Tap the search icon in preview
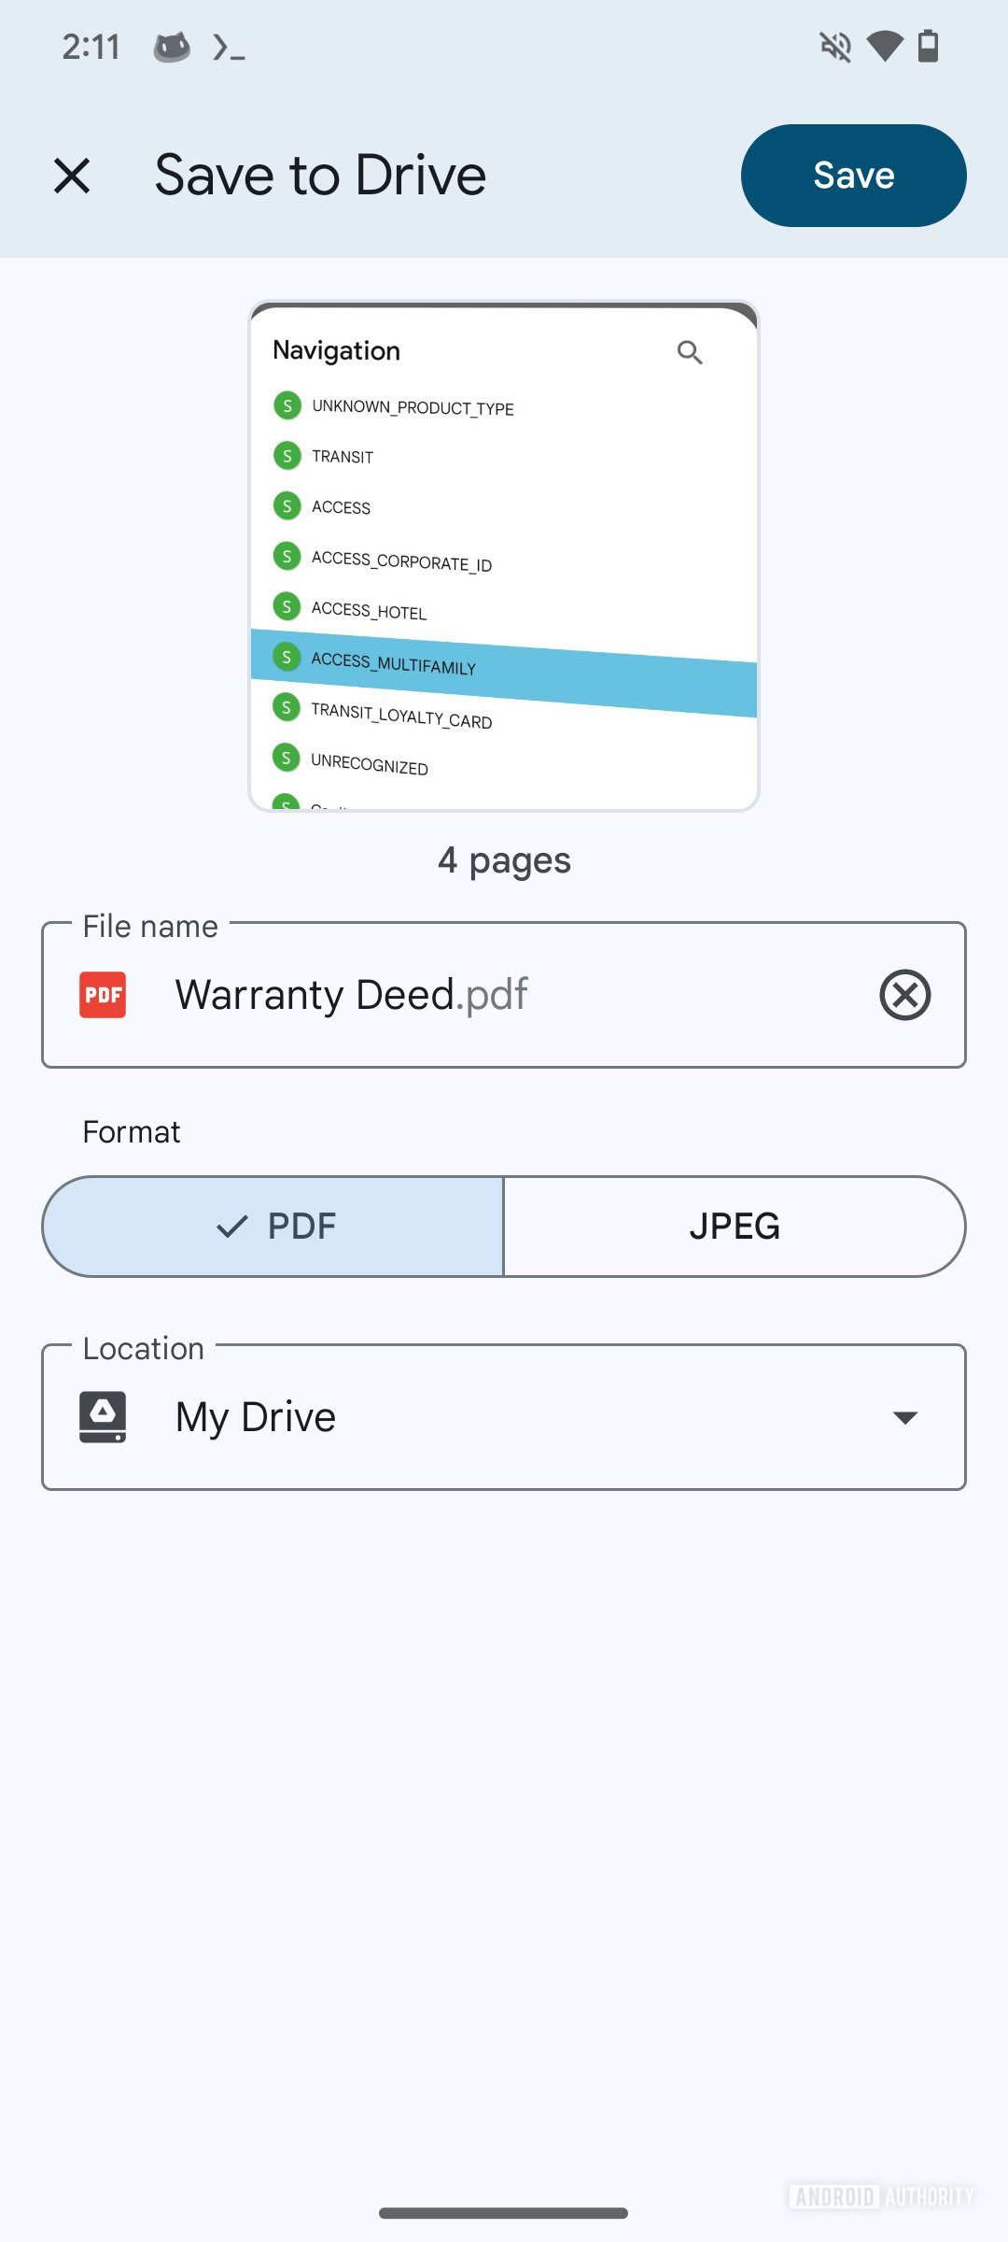 coord(690,352)
